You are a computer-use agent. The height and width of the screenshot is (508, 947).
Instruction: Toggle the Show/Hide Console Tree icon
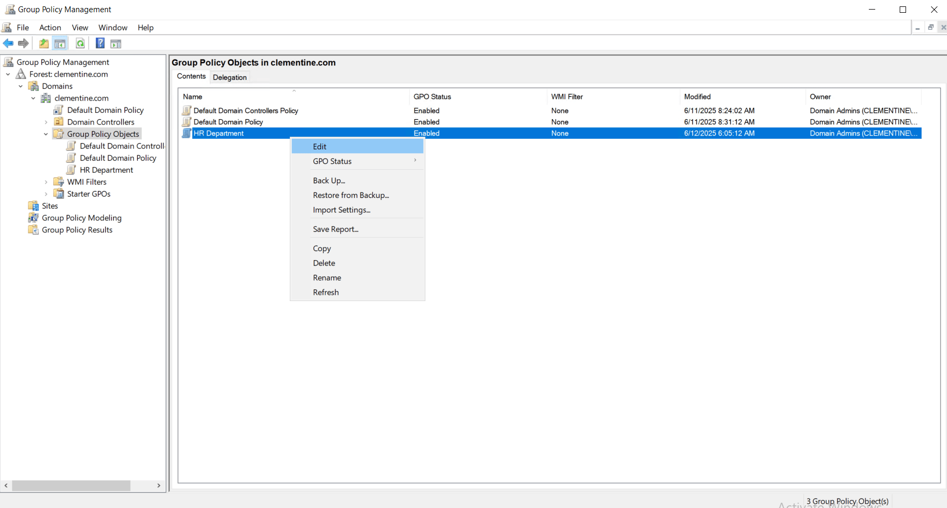coord(60,44)
